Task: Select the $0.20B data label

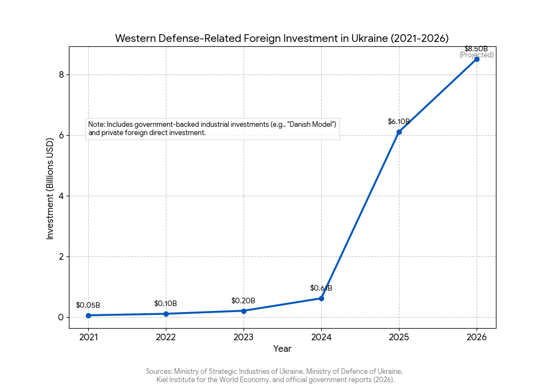Action: pyautogui.click(x=244, y=301)
